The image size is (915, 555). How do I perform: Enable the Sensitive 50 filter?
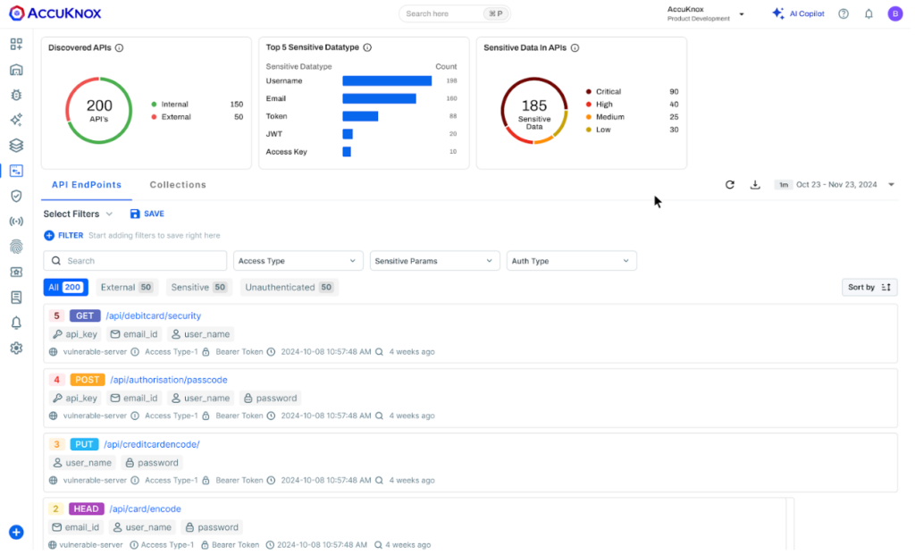click(x=197, y=287)
